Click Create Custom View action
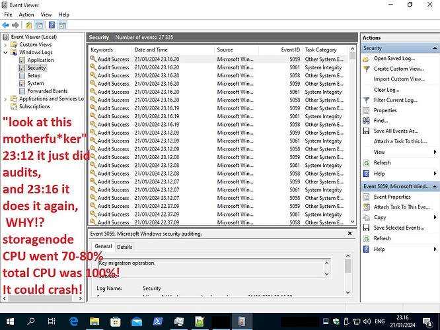 398,69
